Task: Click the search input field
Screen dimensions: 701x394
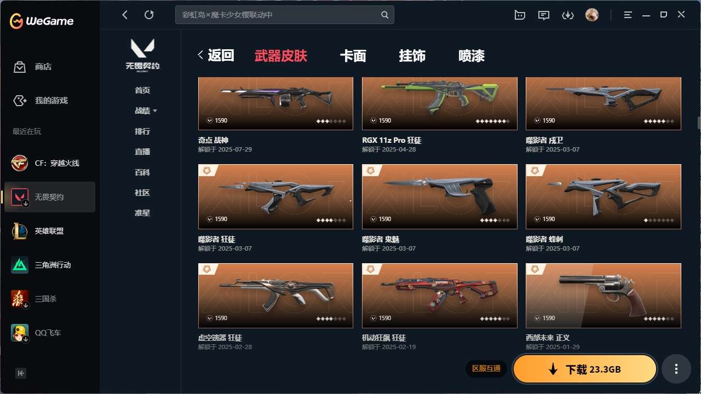Action: pyautogui.click(x=279, y=15)
